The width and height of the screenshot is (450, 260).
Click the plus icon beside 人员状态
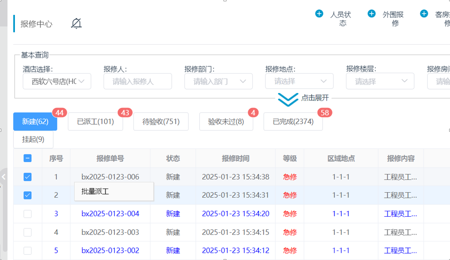tap(319, 14)
